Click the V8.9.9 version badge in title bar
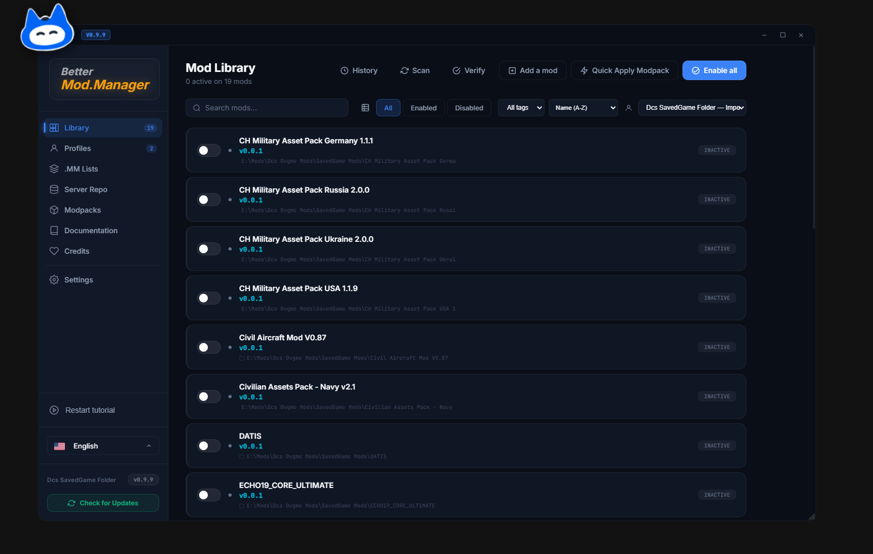The height and width of the screenshot is (554, 873). pyautogui.click(x=96, y=35)
